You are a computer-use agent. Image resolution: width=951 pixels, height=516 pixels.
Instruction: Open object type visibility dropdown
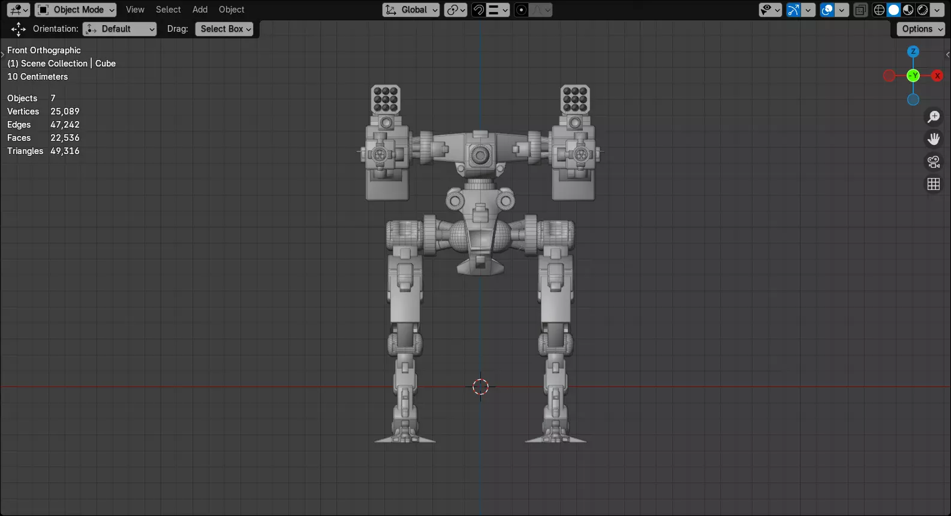tap(770, 10)
